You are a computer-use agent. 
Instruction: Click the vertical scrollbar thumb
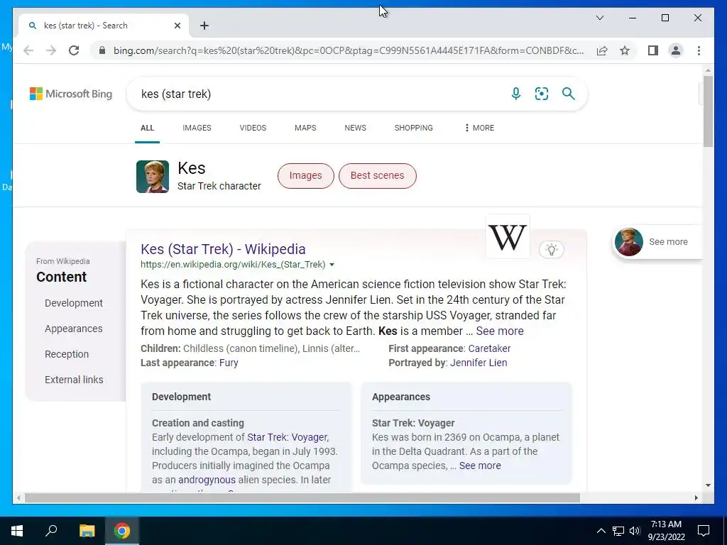(x=708, y=111)
